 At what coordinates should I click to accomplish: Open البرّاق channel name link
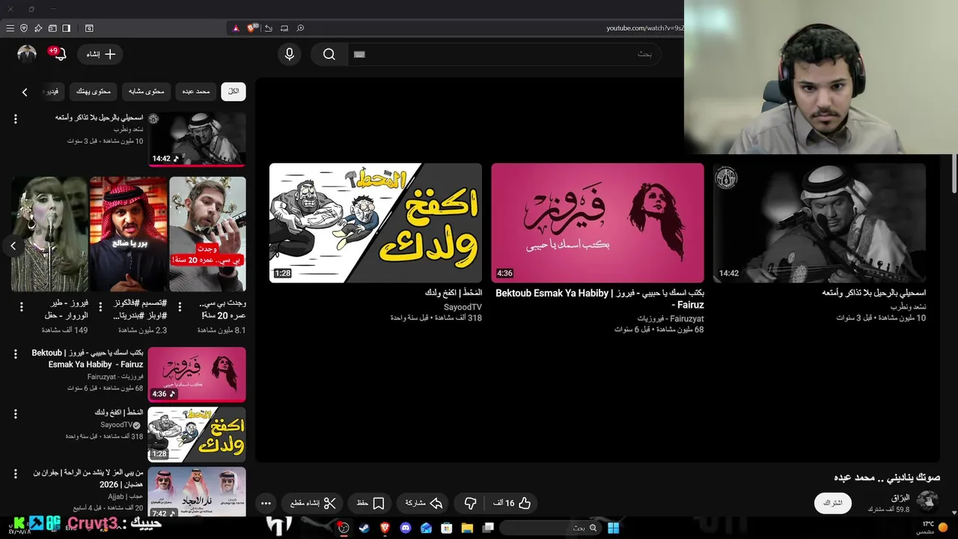[x=900, y=498]
